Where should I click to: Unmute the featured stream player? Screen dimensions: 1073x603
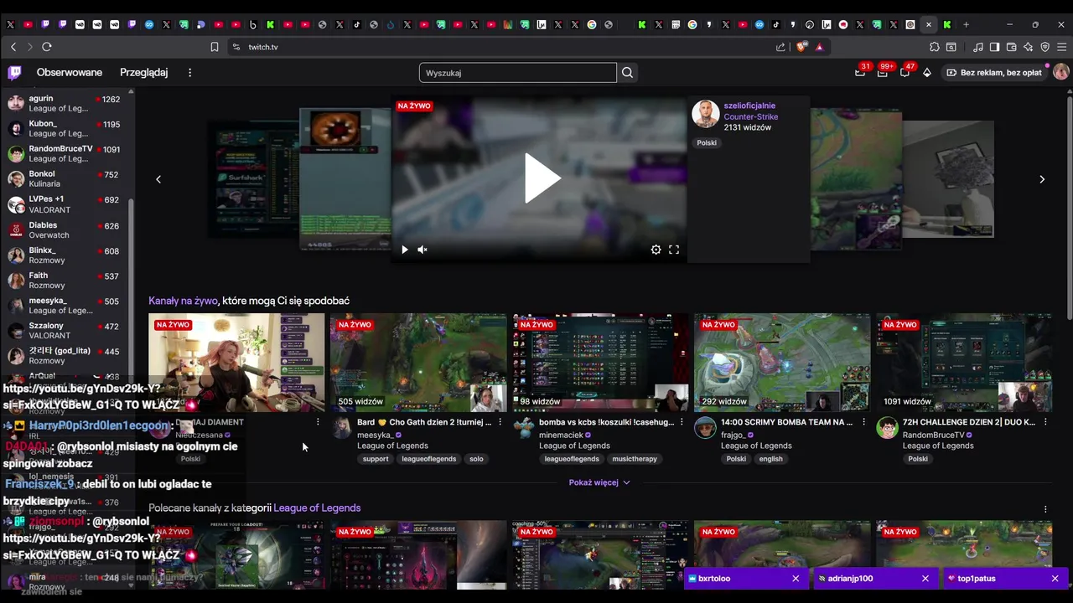(x=422, y=250)
